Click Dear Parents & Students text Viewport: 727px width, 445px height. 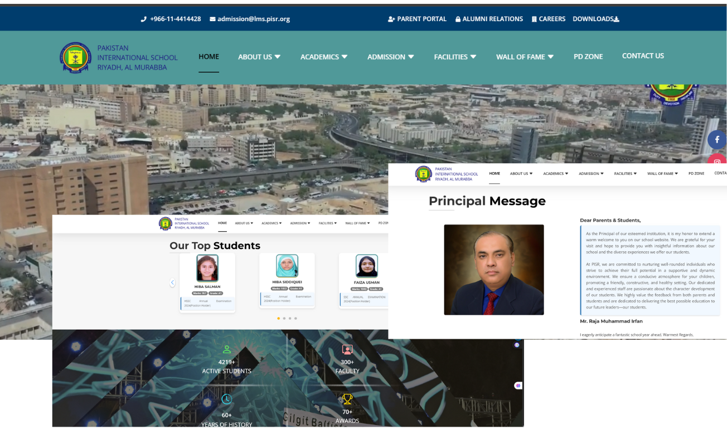click(610, 220)
